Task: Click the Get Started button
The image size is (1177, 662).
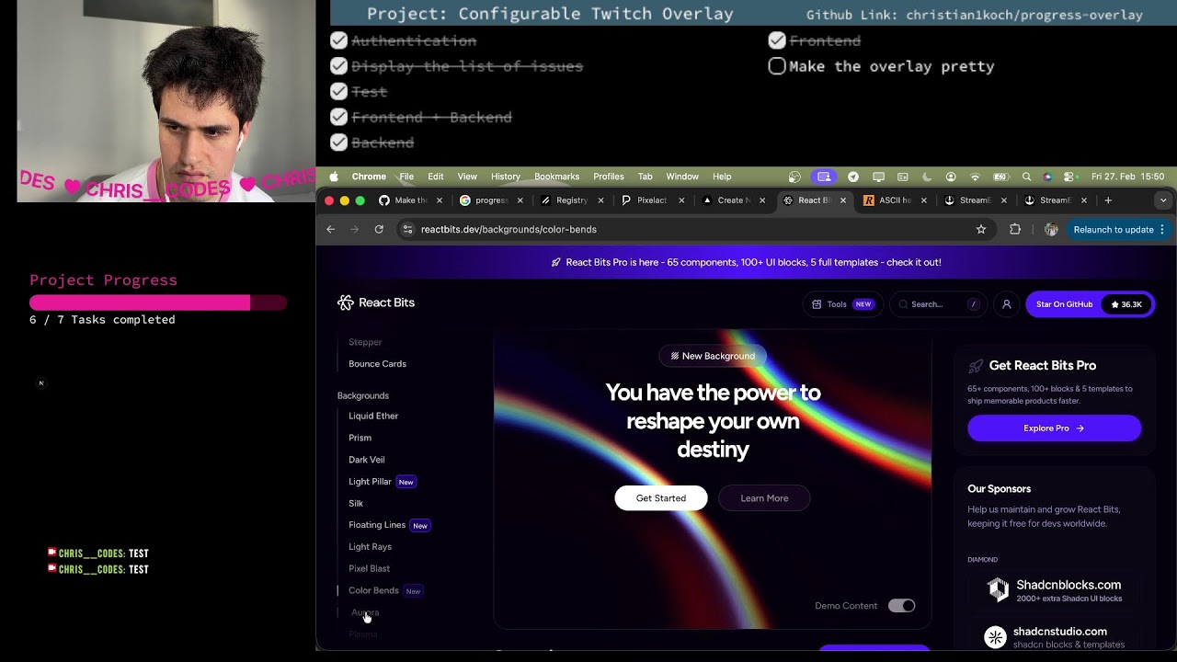Action: point(661,498)
